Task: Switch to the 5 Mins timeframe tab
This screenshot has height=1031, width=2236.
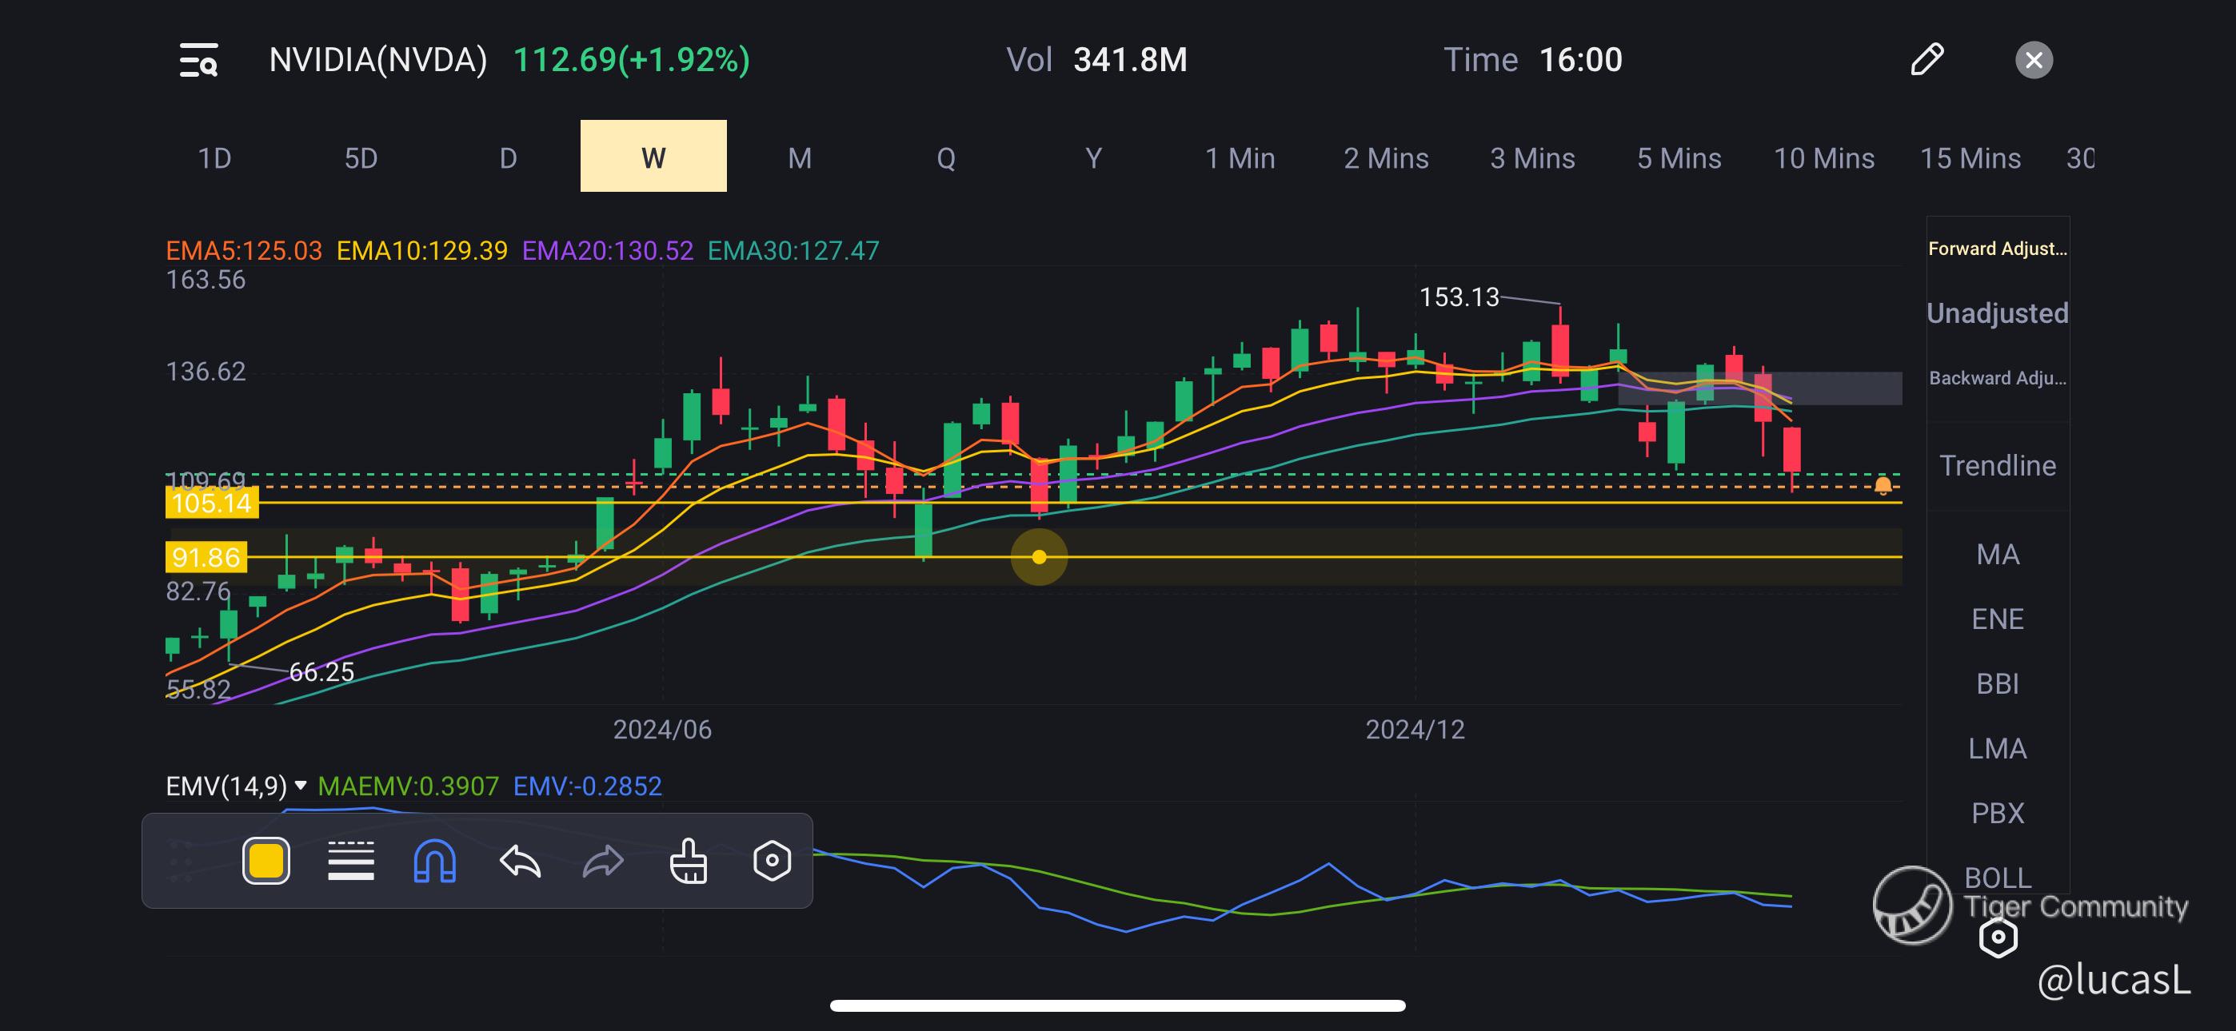Action: click(1679, 158)
